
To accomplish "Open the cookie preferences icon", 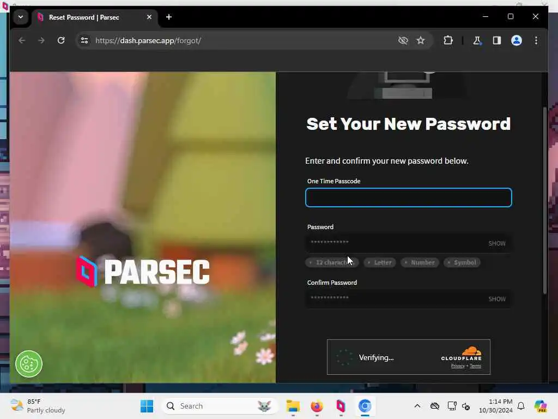I will pos(29,364).
